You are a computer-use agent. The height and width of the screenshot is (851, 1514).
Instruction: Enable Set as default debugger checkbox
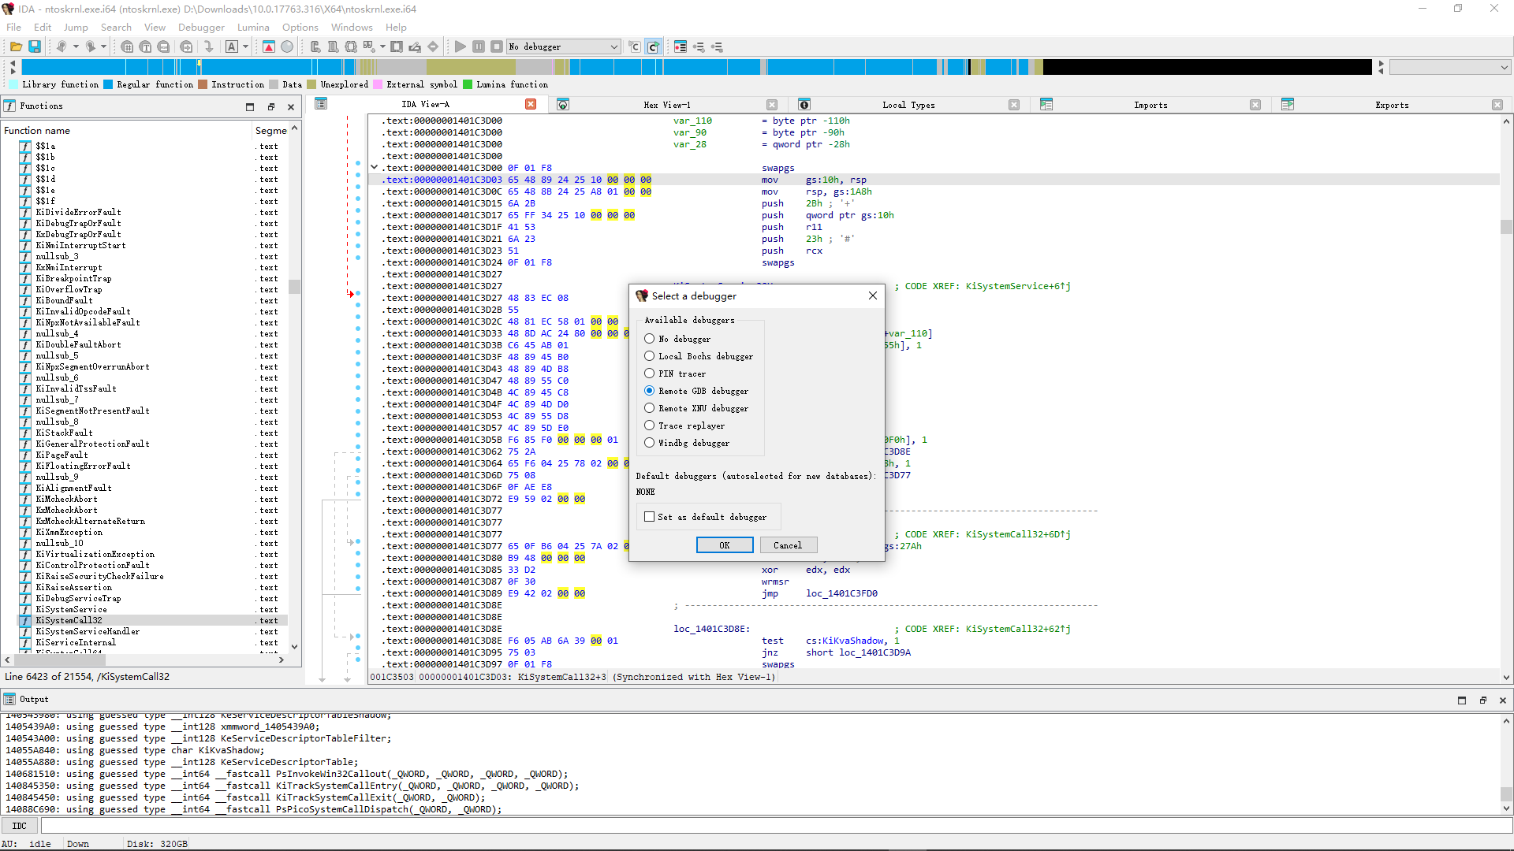point(650,517)
